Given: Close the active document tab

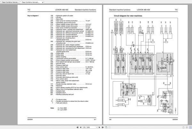Looking at the screenshot, I should pos(43,2).
